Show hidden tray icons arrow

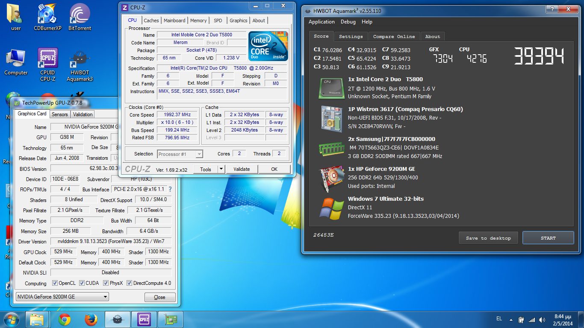(x=510, y=319)
